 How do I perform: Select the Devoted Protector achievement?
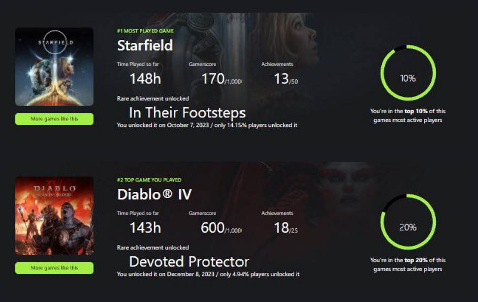(189, 261)
